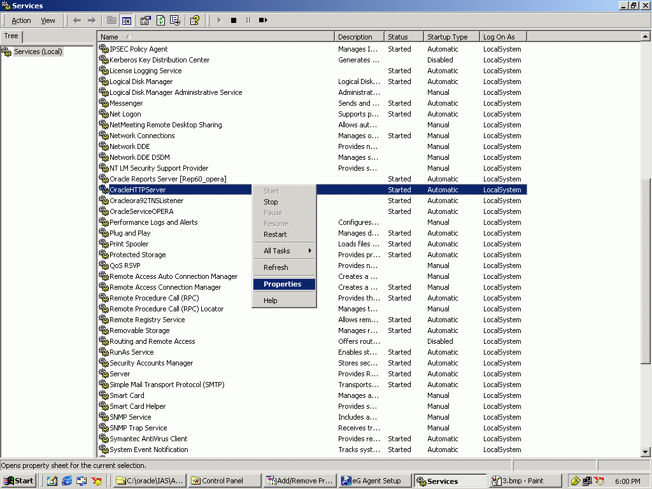
Task: Click the Plug and Play service icon
Action: point(104,233)
